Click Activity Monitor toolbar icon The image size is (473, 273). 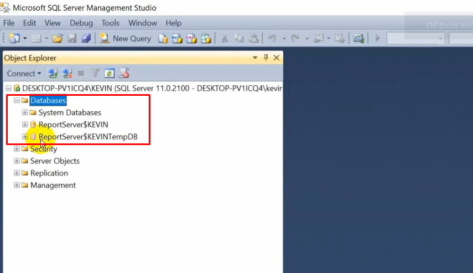358,38
